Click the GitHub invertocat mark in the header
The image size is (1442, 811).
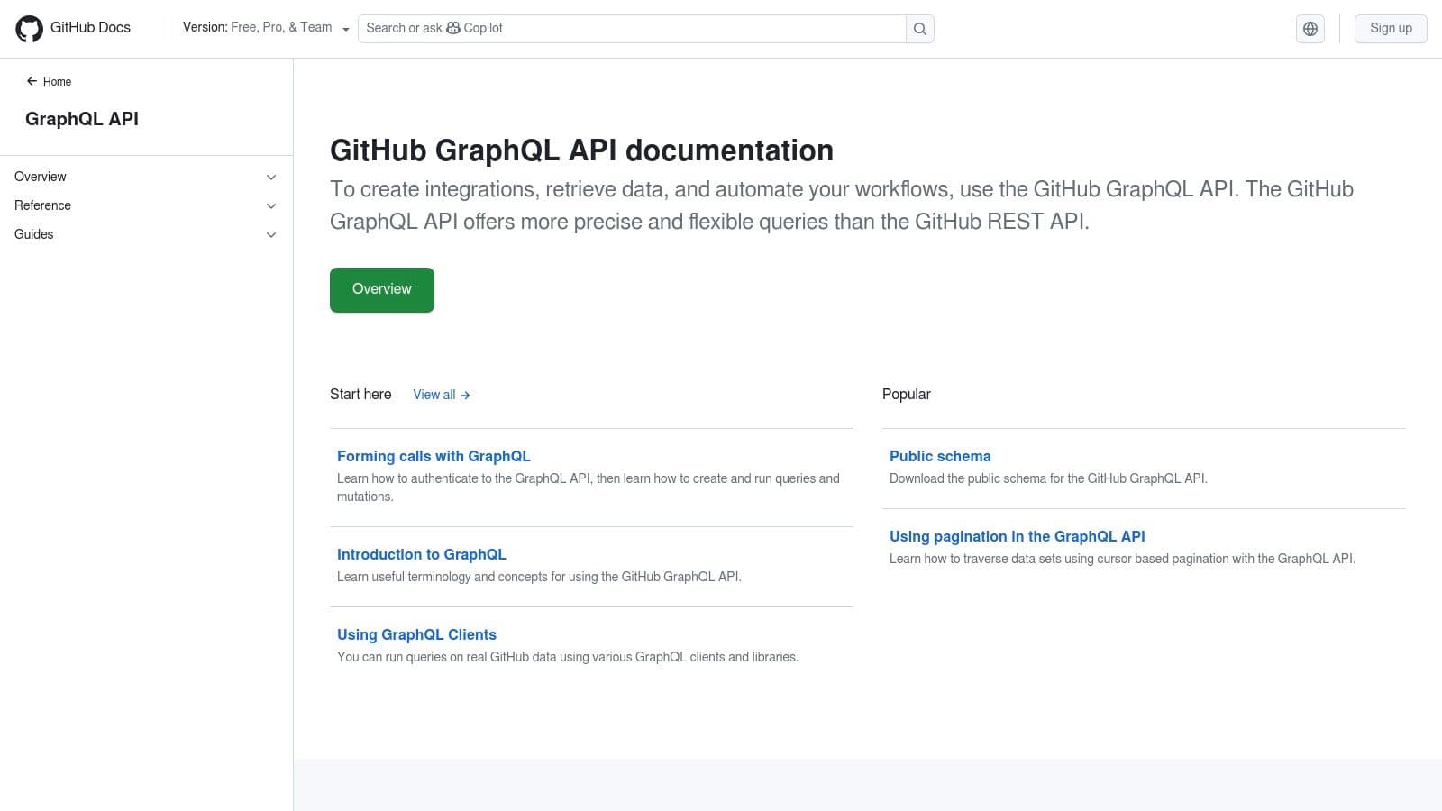(30, 28)
